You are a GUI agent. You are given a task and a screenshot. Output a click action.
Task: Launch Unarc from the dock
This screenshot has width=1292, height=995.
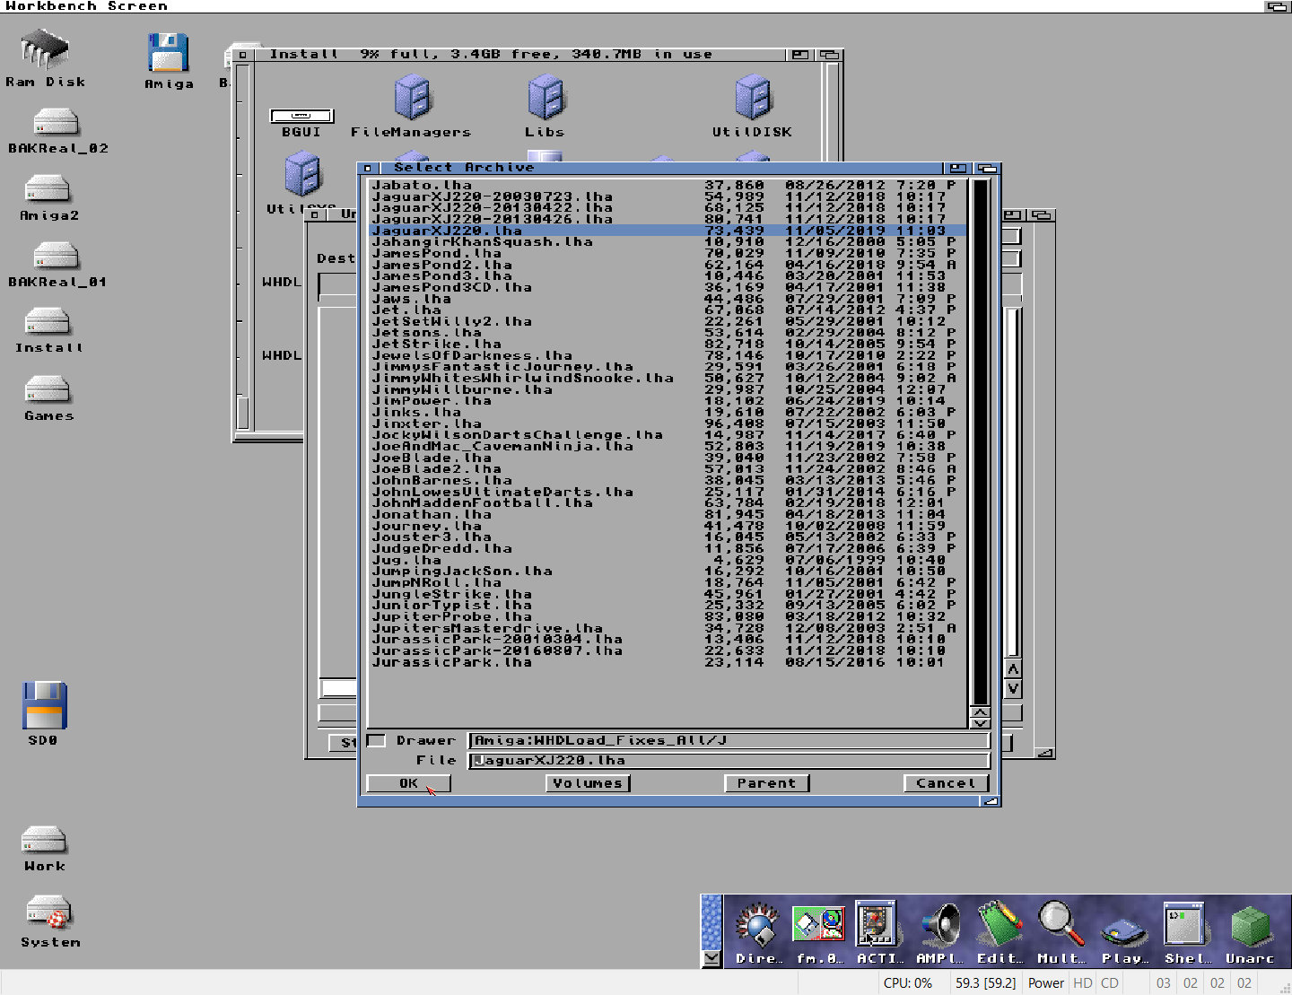pyautogui.click(x=1250, y=927)
